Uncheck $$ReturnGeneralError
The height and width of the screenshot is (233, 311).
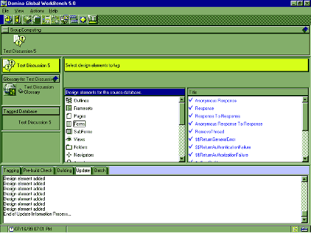tap(191, 139)
